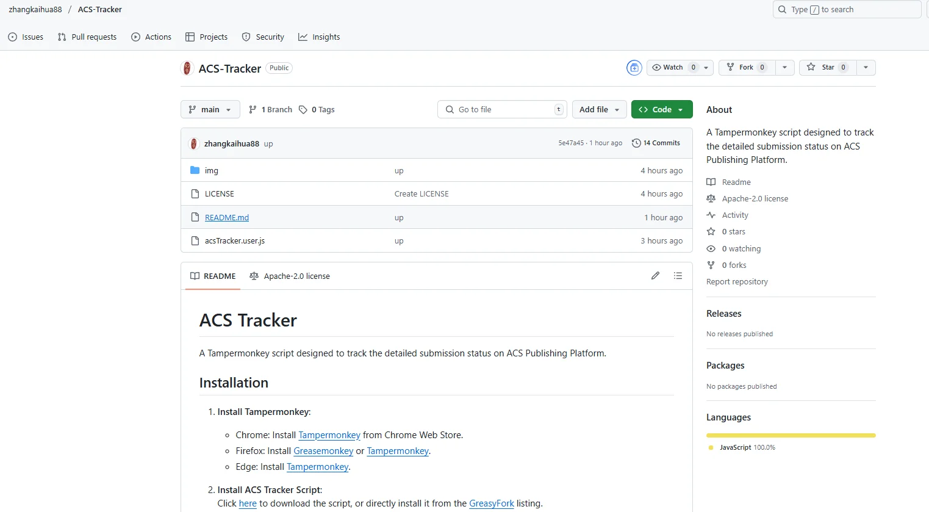Screen dimensions: 929x512
Task: Go to the zhangkaihua88 profile breadcrumb
Action: click(x=35, y=9)
